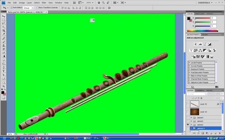Expand the pieces4 layer group
The height and width of the screenshot is (140, 225).
[191, 118]
